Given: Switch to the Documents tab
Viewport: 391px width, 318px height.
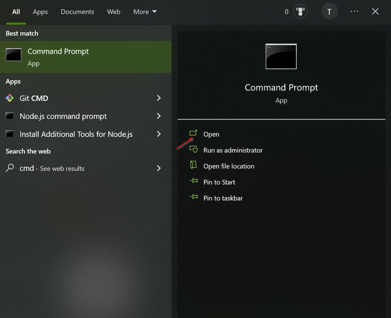Looking at the screenshot, I should [77, 12].
